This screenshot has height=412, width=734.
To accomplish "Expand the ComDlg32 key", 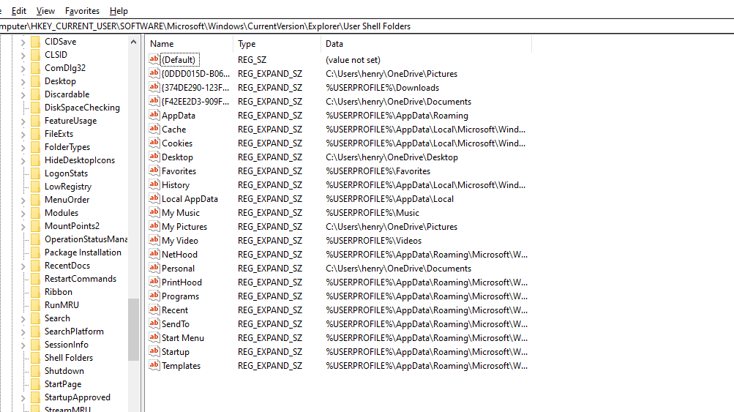I will pyautogui.click(x=23, y=68).
